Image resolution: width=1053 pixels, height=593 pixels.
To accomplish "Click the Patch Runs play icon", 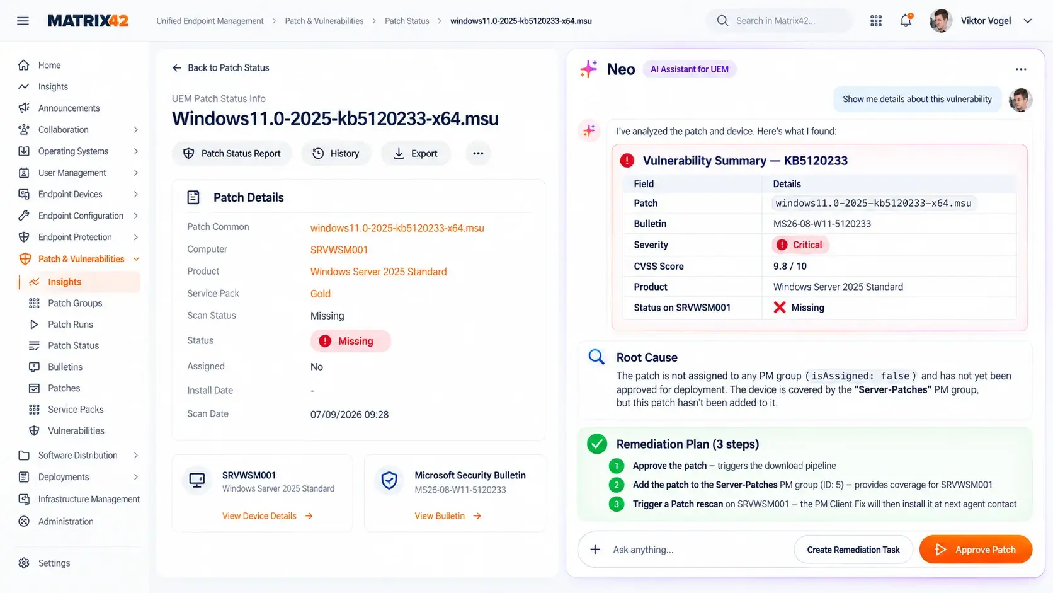I will (34, 325).
